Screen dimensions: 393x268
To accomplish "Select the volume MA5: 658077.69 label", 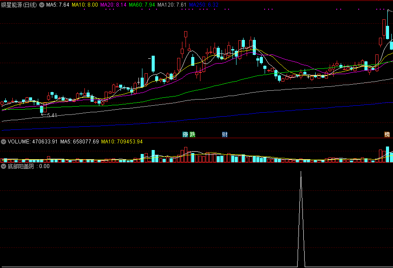I will (80, 142).
